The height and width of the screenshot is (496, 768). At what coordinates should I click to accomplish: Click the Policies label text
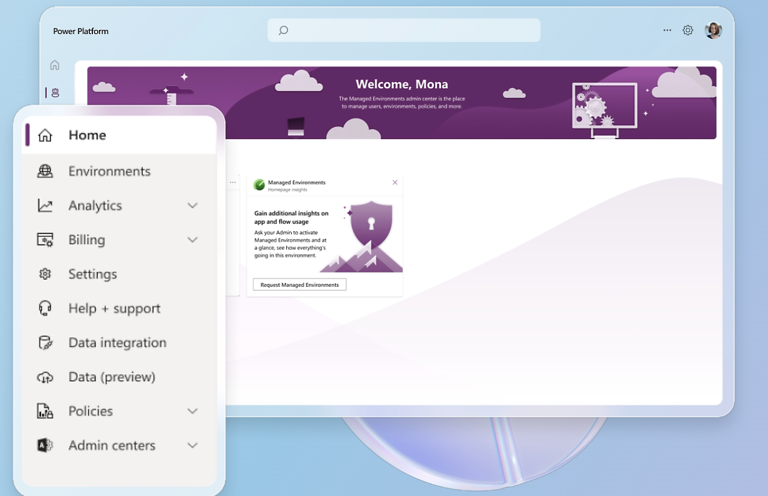click(x=91, y=411)
